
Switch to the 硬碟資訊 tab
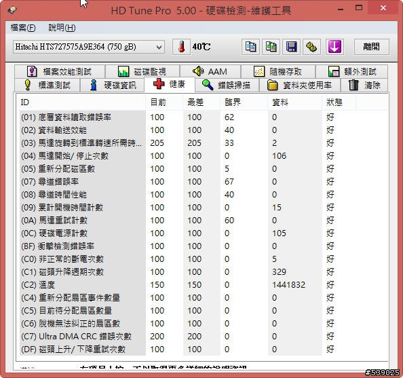pos(113,85)
